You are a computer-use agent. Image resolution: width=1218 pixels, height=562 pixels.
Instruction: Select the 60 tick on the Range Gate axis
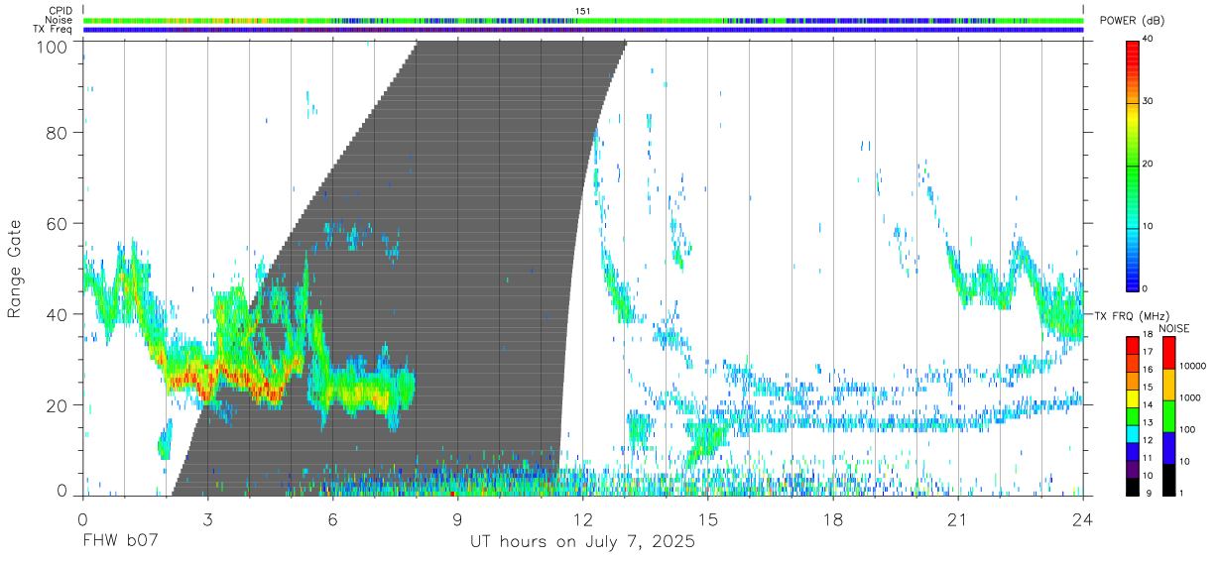pos(59,224)
